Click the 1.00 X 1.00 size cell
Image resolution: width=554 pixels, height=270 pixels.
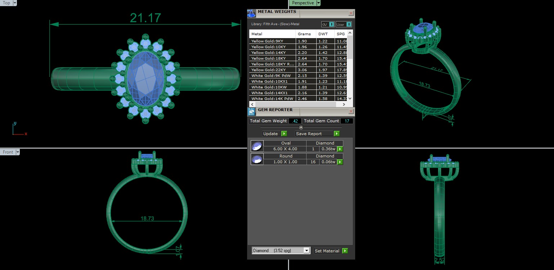[285, 162]
